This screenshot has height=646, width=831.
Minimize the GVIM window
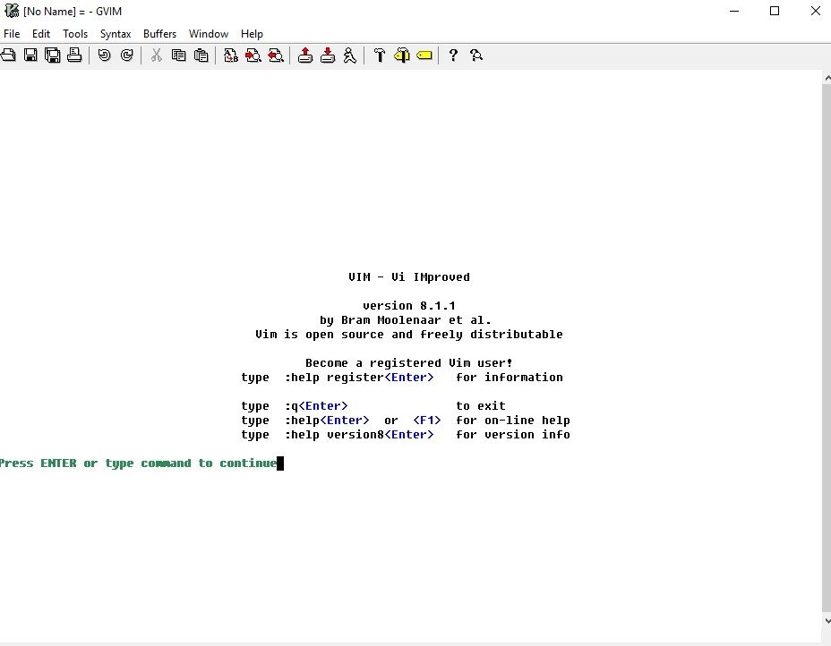click(734, 11)
